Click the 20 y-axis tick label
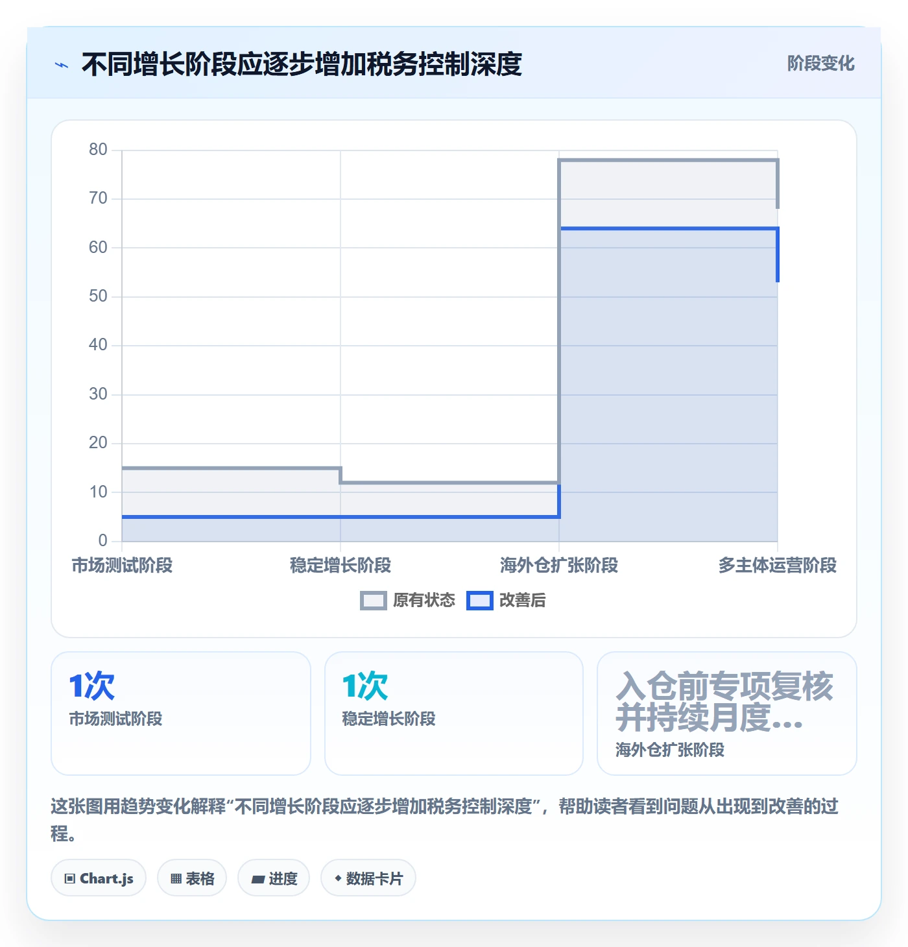This screenshot has width=908, height=947. (x=99, y=443)
